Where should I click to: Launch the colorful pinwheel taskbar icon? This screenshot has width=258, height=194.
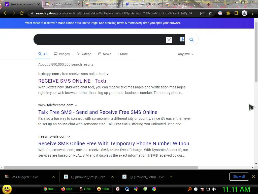pos(136,189)
